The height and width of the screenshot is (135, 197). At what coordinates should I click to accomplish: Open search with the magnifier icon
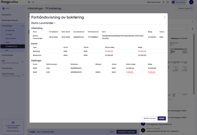click(x=33, y=2)
